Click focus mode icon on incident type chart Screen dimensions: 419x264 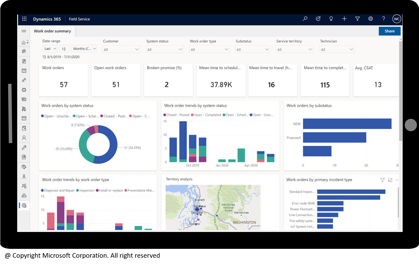pyautogui.click(x=390, y=180)
